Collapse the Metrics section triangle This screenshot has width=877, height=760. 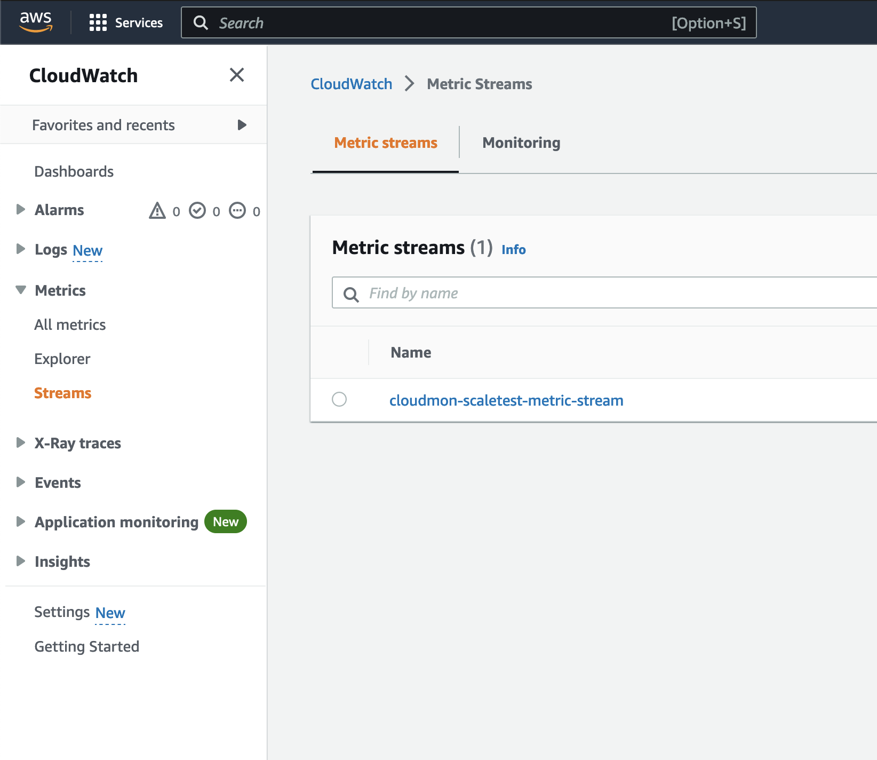pos(21,290)
